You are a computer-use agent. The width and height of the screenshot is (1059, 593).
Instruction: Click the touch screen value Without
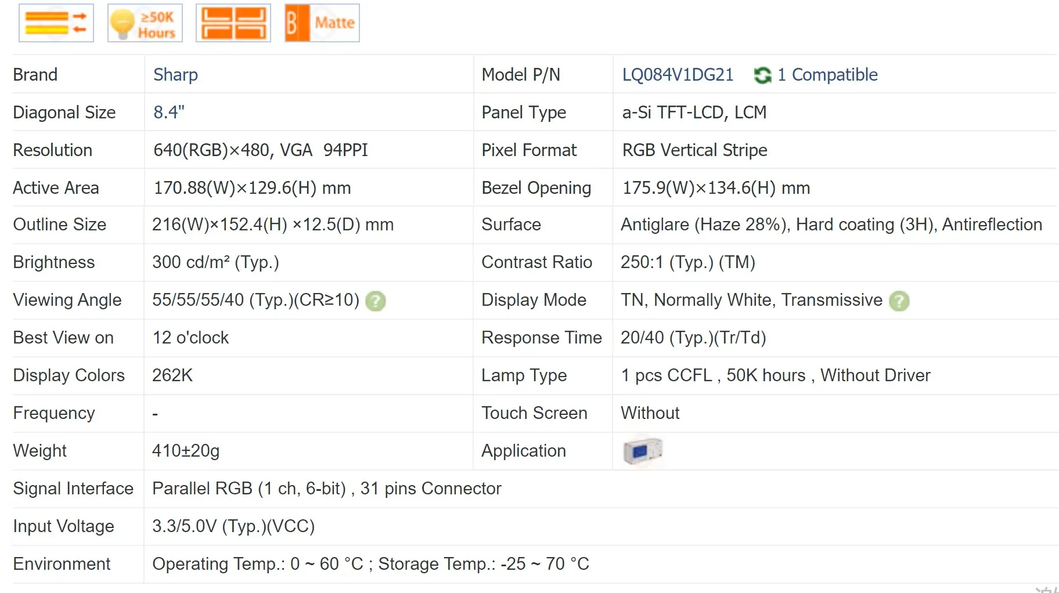[650, 413]
